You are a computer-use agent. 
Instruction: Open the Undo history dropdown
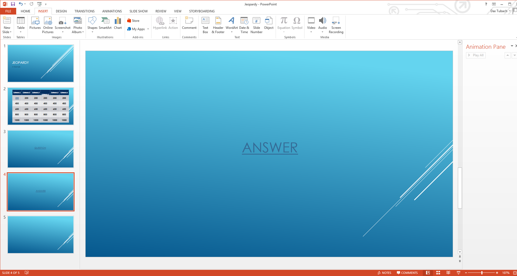pos(25,4)
